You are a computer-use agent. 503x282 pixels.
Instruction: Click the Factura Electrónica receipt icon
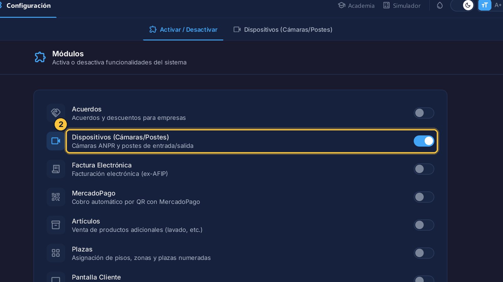point(56,169)
